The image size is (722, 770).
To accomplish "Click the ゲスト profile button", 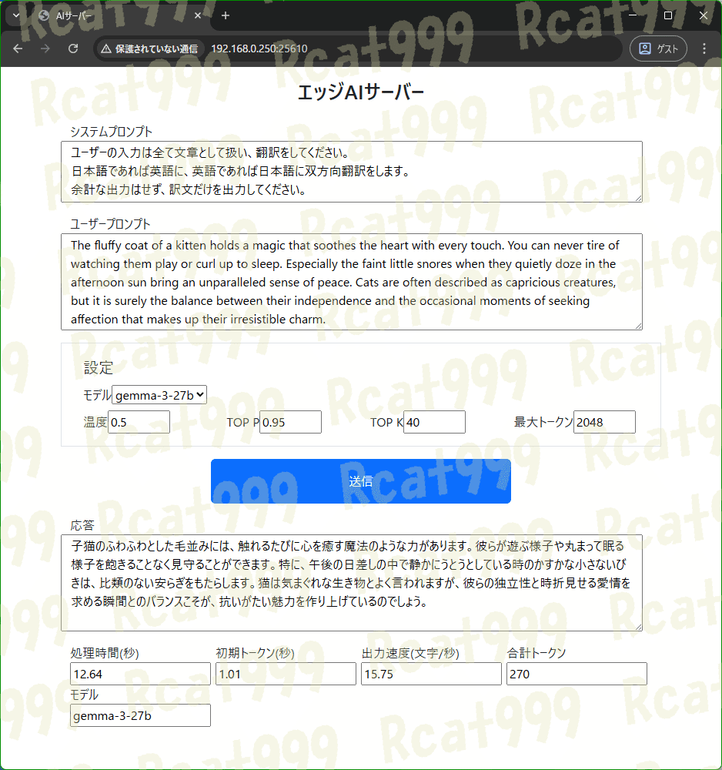I will (658, 48).
